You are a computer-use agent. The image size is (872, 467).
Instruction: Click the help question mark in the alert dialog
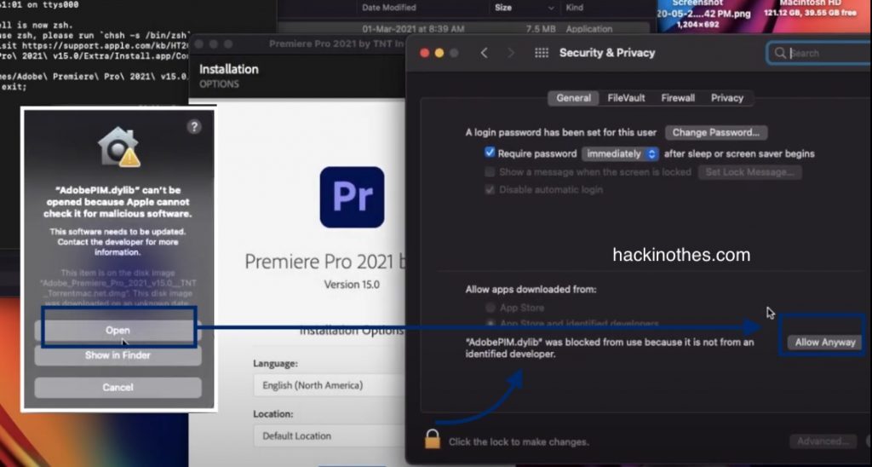click(193, 126)
